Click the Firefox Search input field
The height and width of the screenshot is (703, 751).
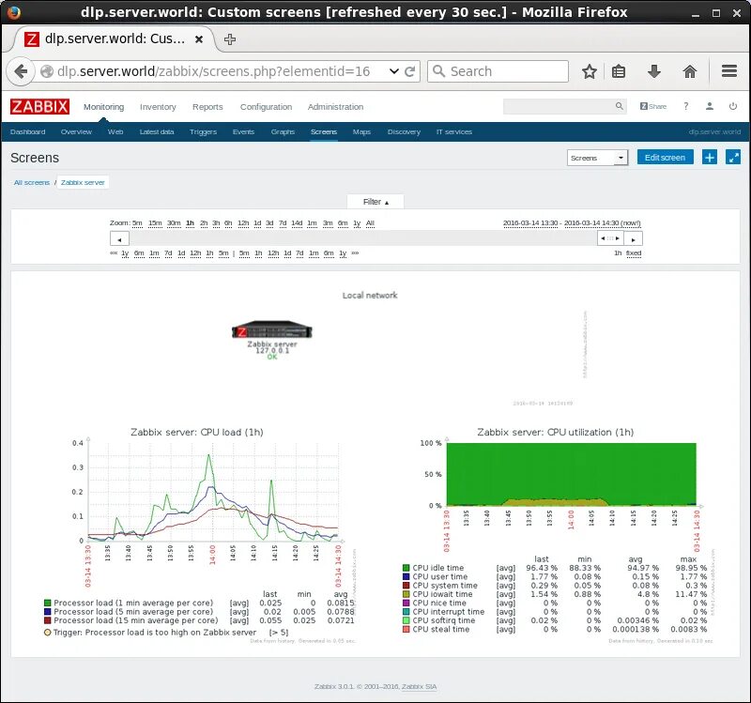(x=498, y=71)
